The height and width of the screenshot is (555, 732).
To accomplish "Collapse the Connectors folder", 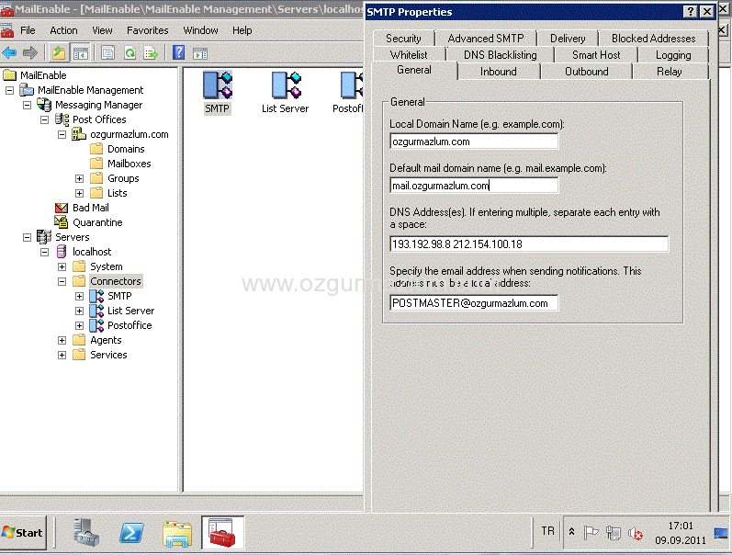I will (x=62, y=282).
